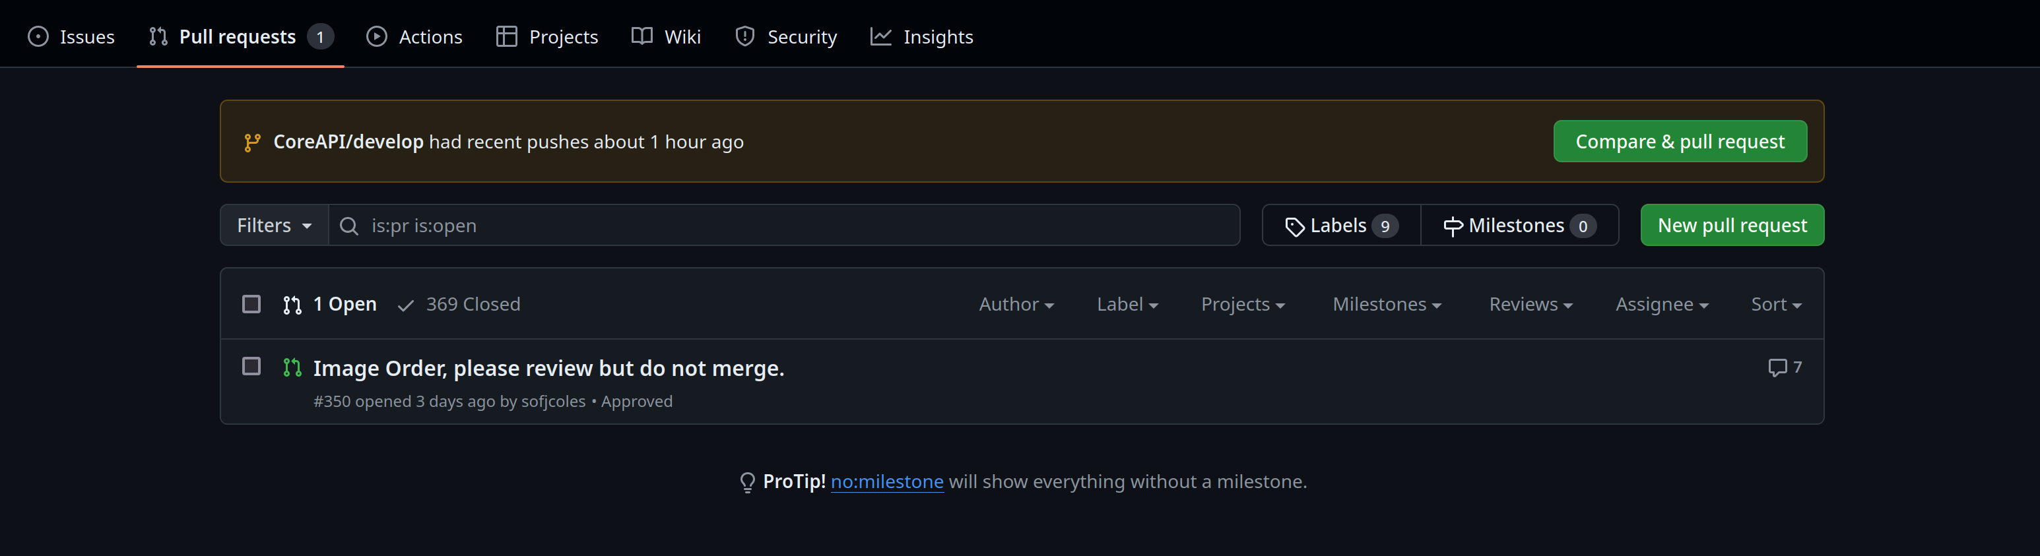Click the search magnifier icon
Viewport: 2040px width, 556px height.
pyautogui.click(x=348, y=226)
